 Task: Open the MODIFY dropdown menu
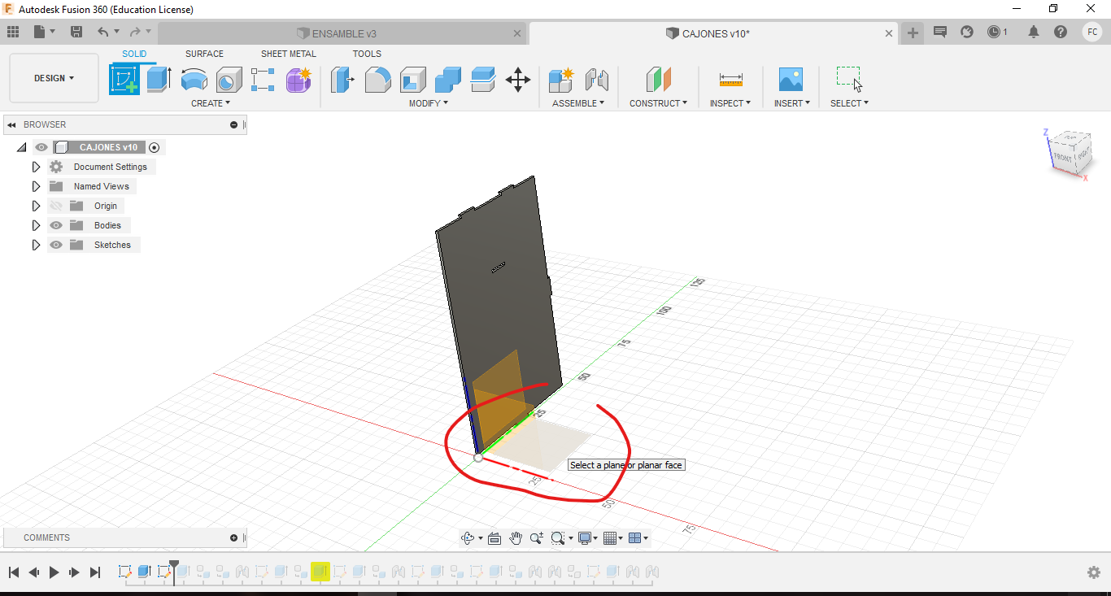pos(428,103)
